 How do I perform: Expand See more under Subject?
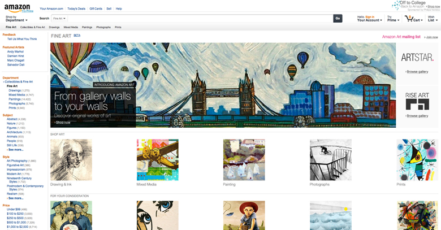[x=16, y=150]
